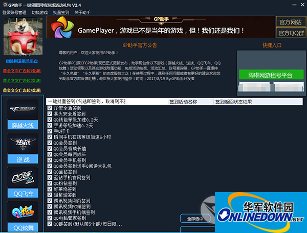Open the red 黄金文字广告位2出租 link

pyautogui.click(x=21, y=71)
